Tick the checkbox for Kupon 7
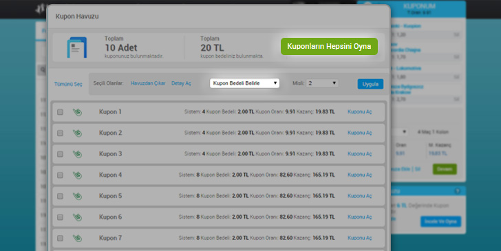 click(x=60, y=238)
